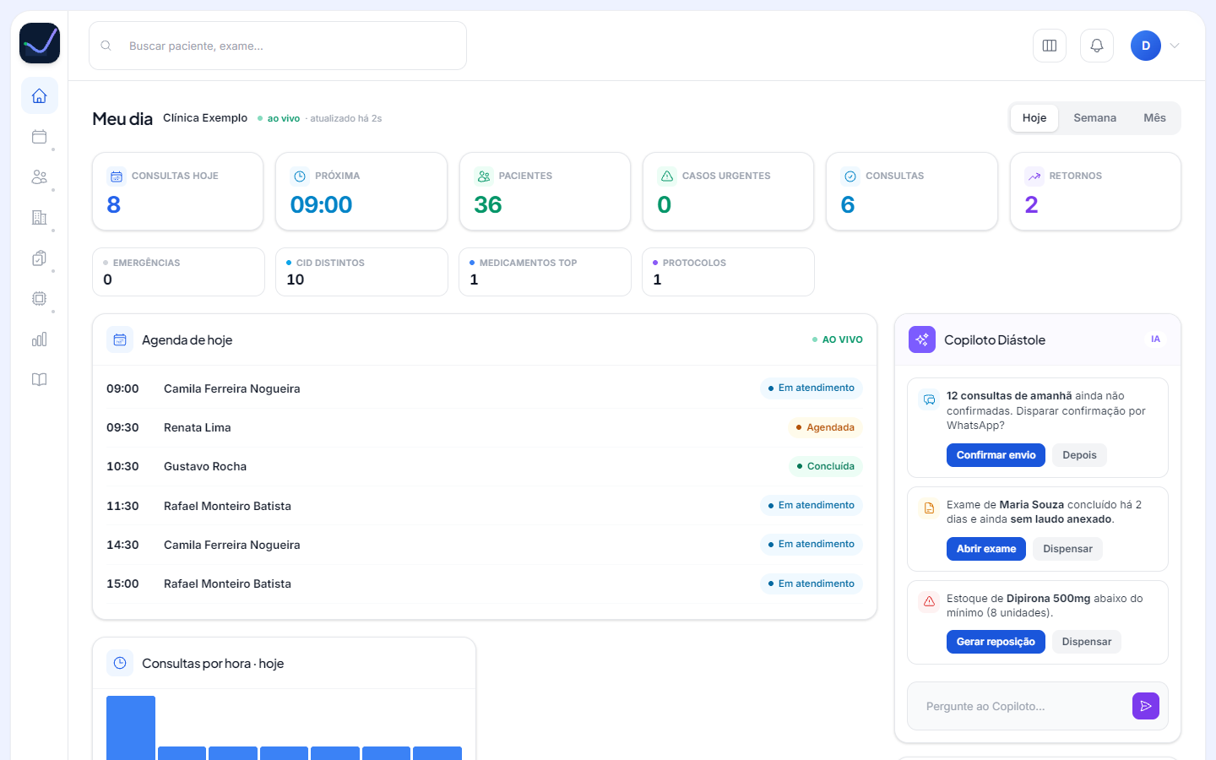The image size is (1216, 760).
Task: Open the 09:00 Camila Ferreira Nogueira appointment
Action: 484,388
